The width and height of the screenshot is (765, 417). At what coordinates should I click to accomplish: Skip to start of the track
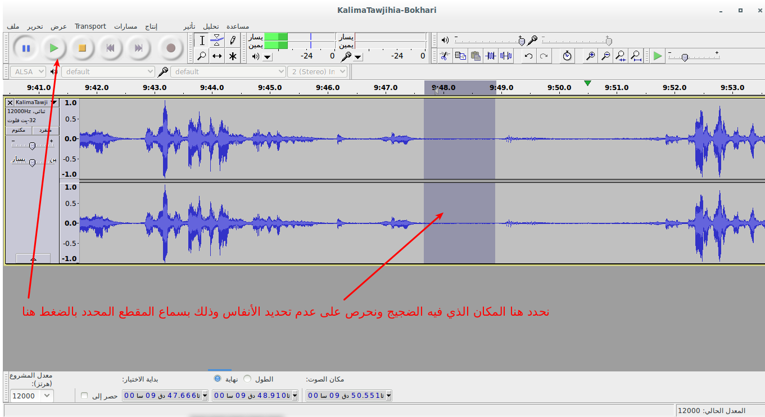(110, 48)
